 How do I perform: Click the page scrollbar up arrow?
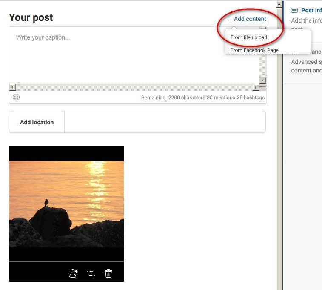[x=279, y=4]
